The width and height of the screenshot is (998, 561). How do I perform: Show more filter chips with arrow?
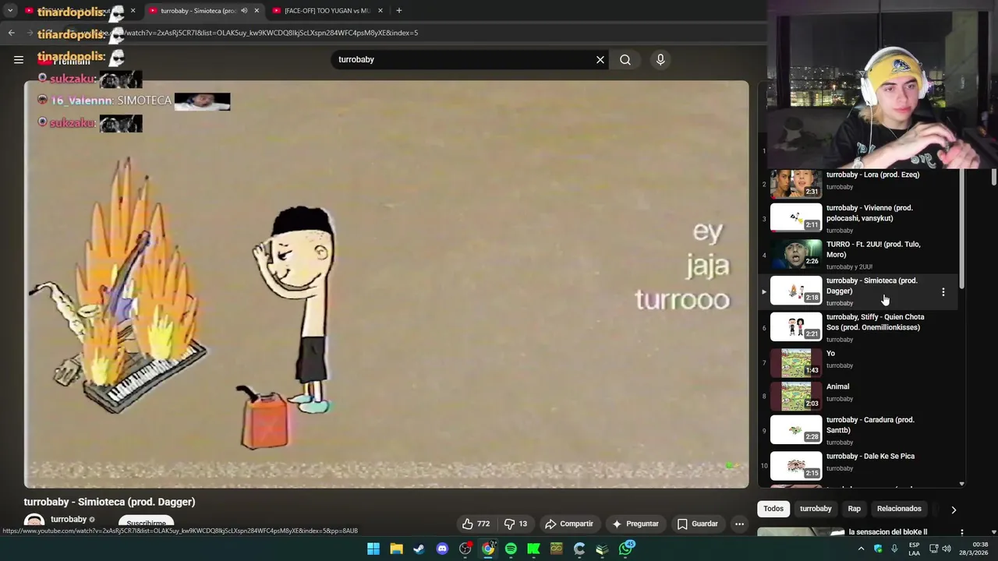(x=953, y=510)
